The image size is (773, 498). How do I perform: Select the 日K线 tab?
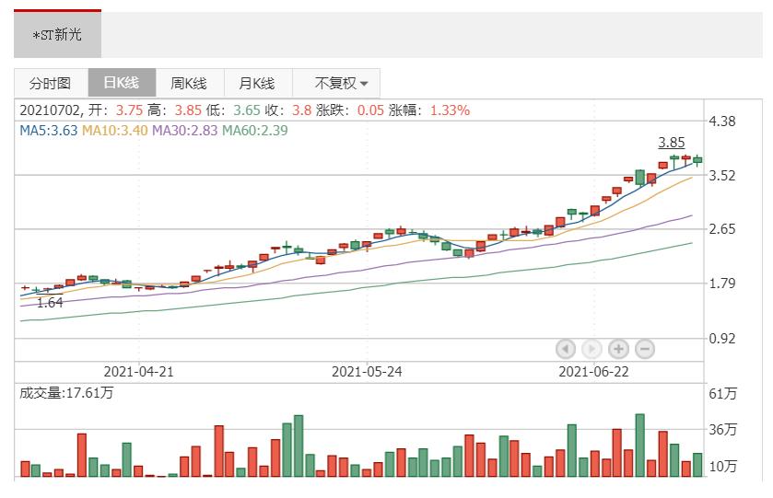pos(122,83)
